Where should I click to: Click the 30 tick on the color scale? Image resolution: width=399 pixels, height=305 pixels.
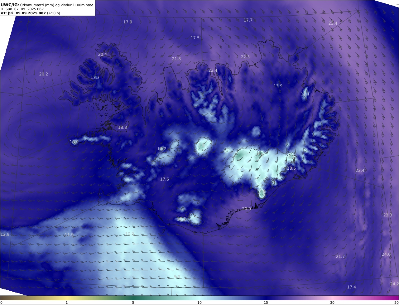click(x=332, y=303)
